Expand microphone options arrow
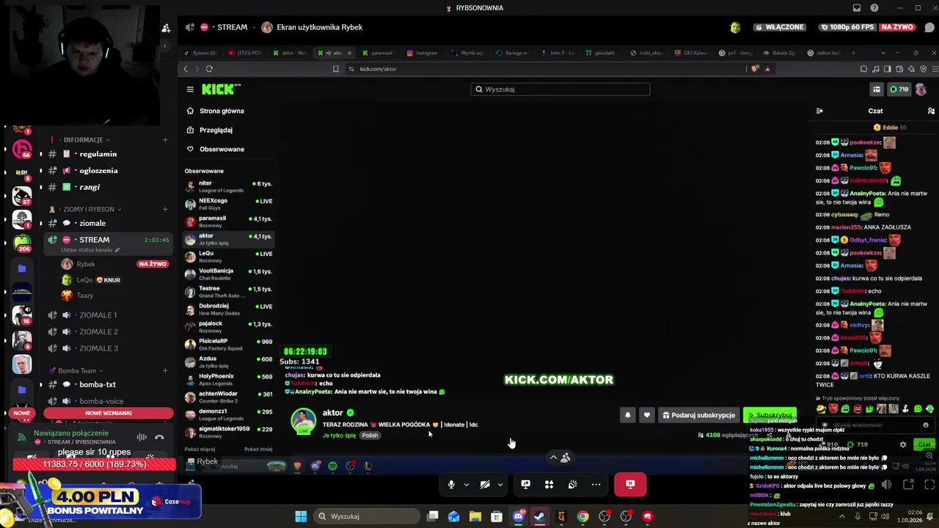Viewport: 939px width, 528px height. [x=466, y=484]
